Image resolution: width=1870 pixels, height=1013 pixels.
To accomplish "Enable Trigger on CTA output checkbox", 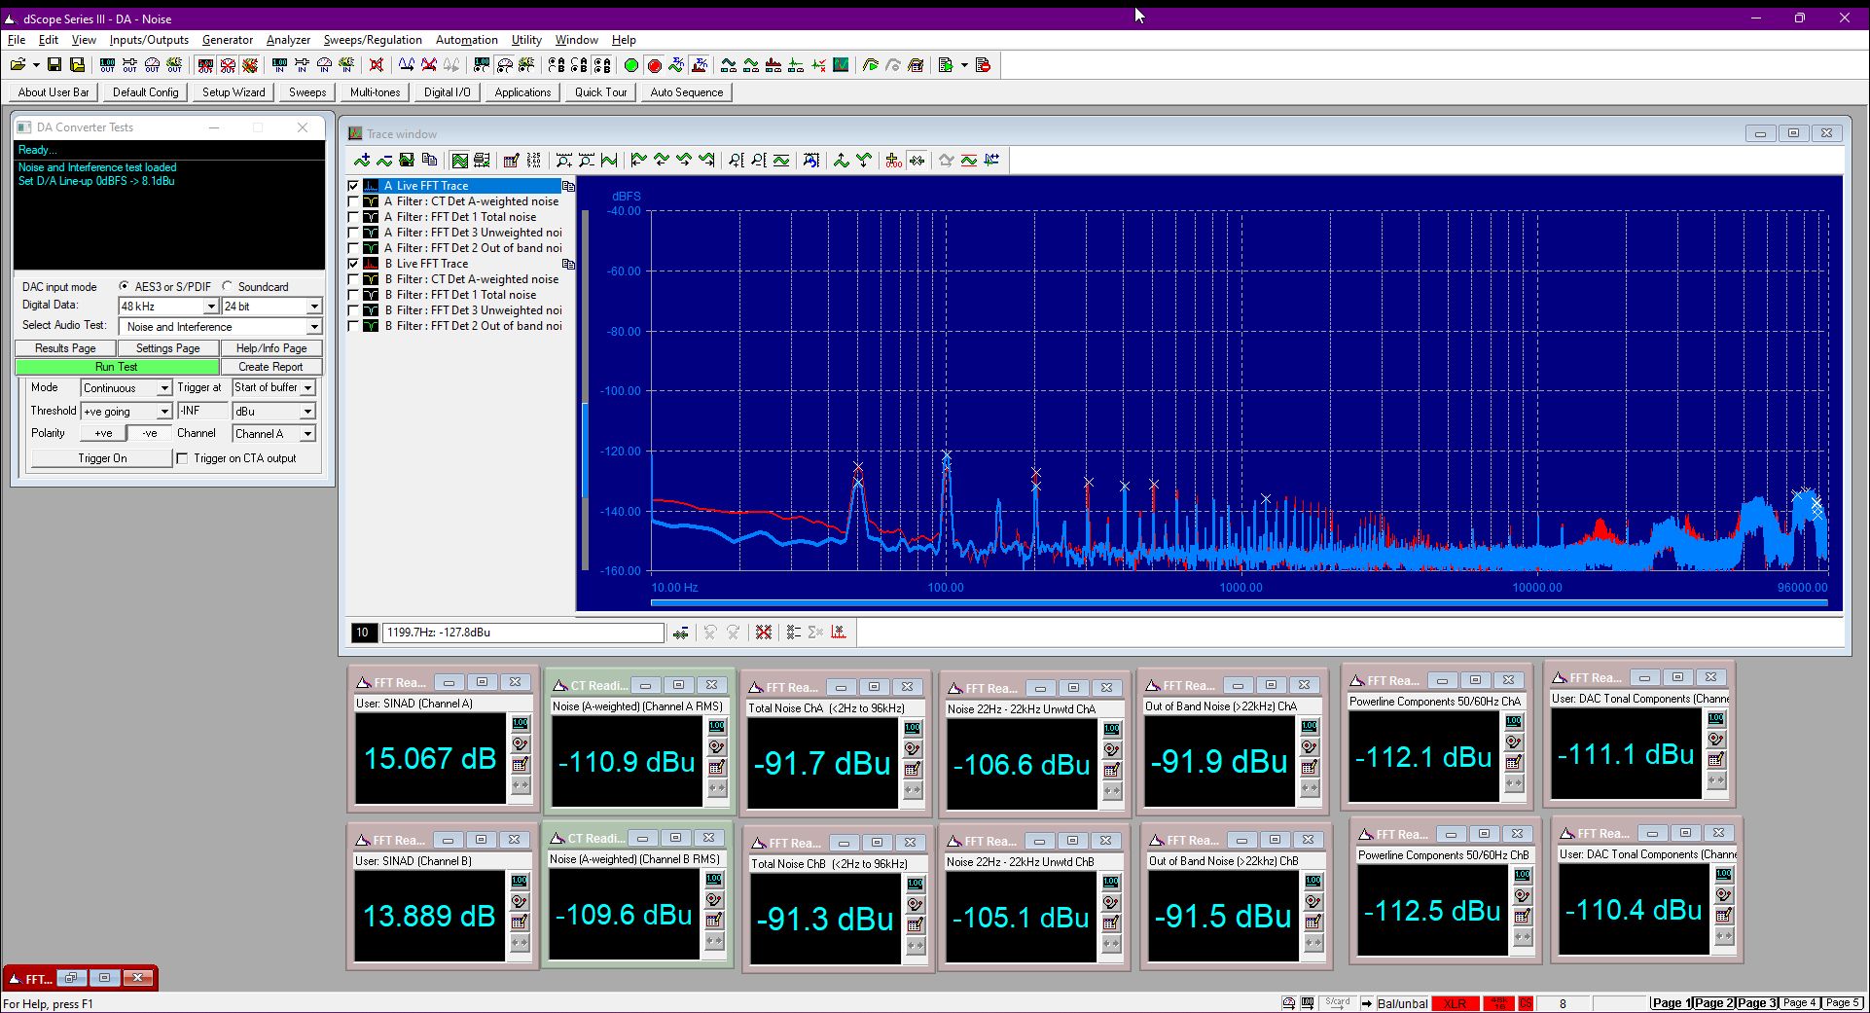I will point(182,458).
